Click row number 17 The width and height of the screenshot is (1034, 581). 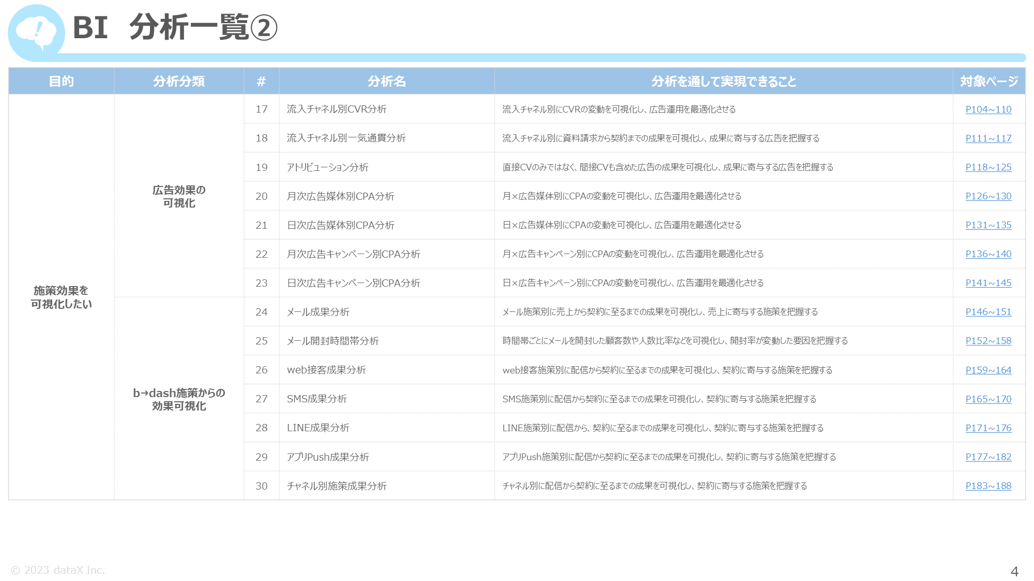coord(262,109)
